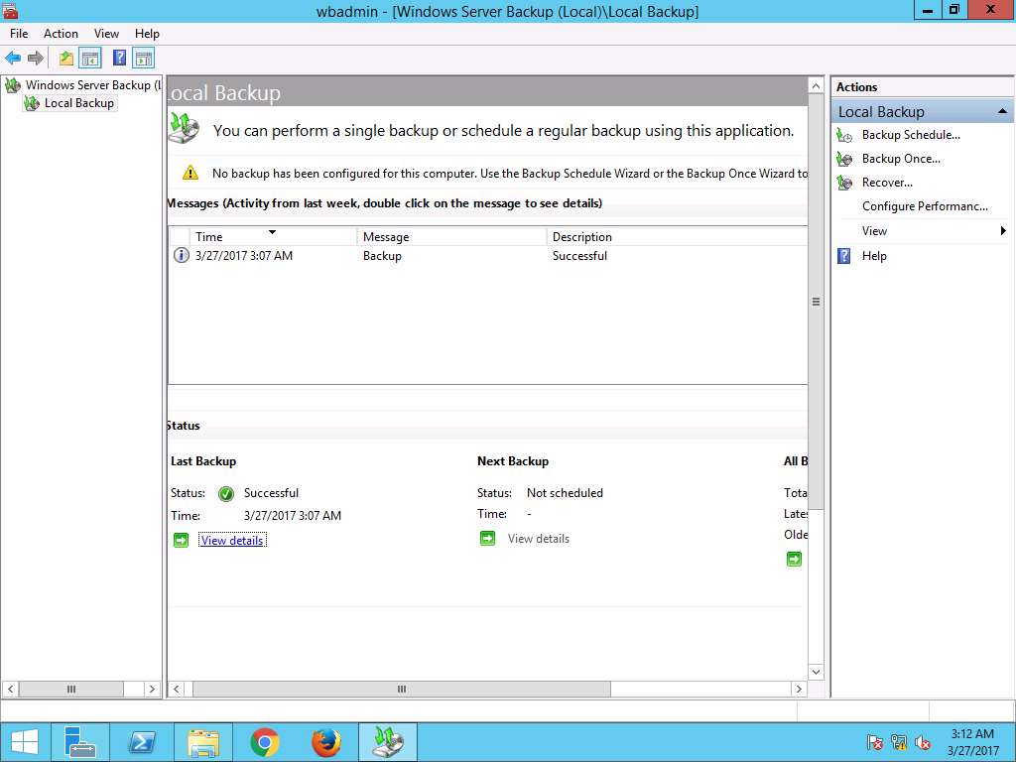The height and width of the screenshot is (762, 1016).
Task: Open the Action menu
Action: (61, 34)
